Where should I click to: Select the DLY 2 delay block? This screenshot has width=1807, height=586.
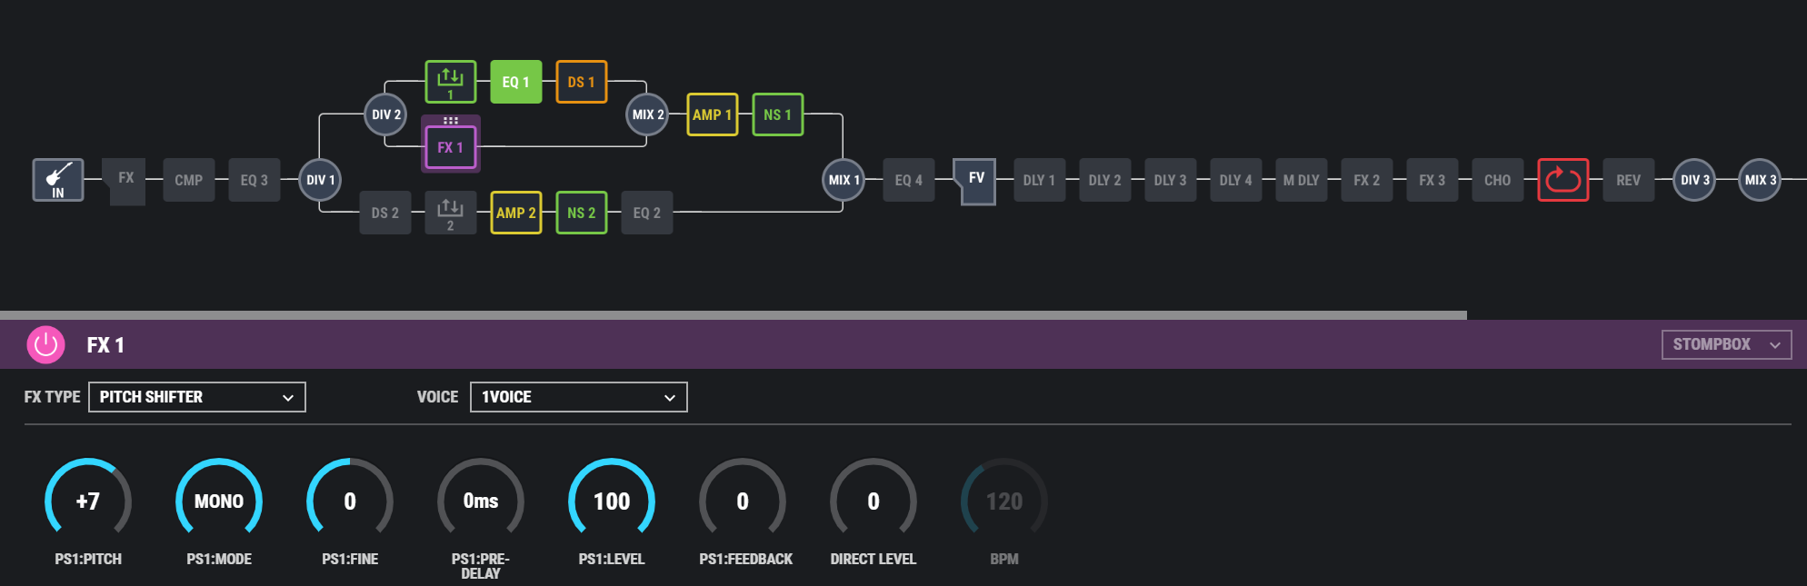pos(1105,180)
